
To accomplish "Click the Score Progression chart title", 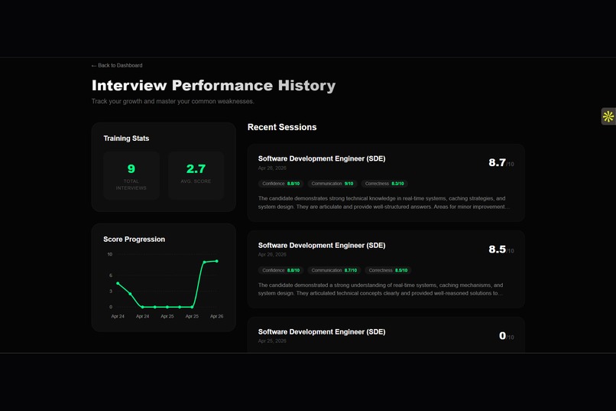I will click(134, 239).
